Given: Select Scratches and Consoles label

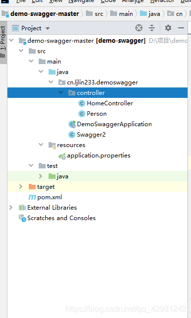Looking at the screenshot, I should [62, 218].
